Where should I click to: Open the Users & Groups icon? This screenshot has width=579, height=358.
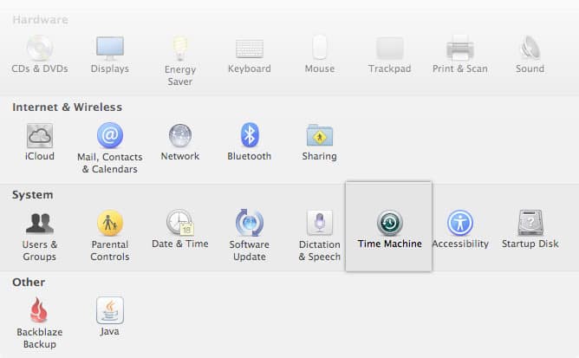pyautogui.click(x=40, y=223)
